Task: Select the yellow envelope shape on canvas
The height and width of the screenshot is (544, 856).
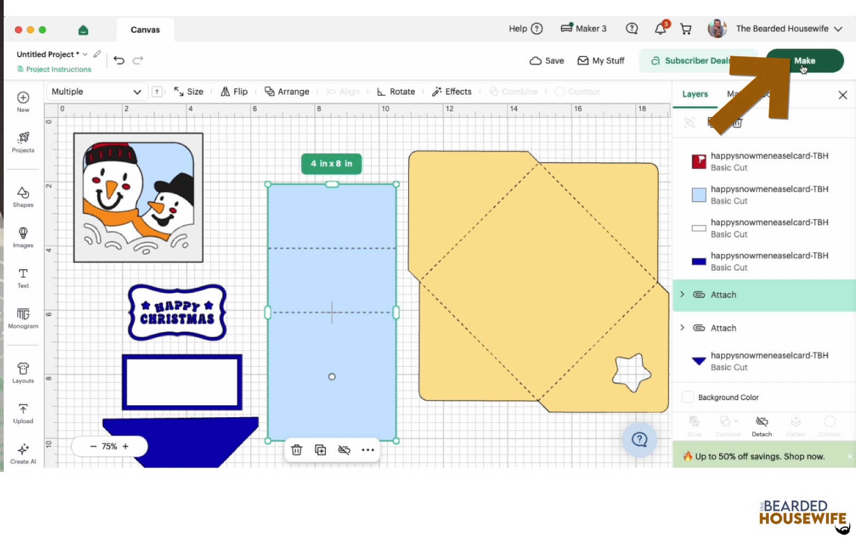Action: tap(539, 282)
